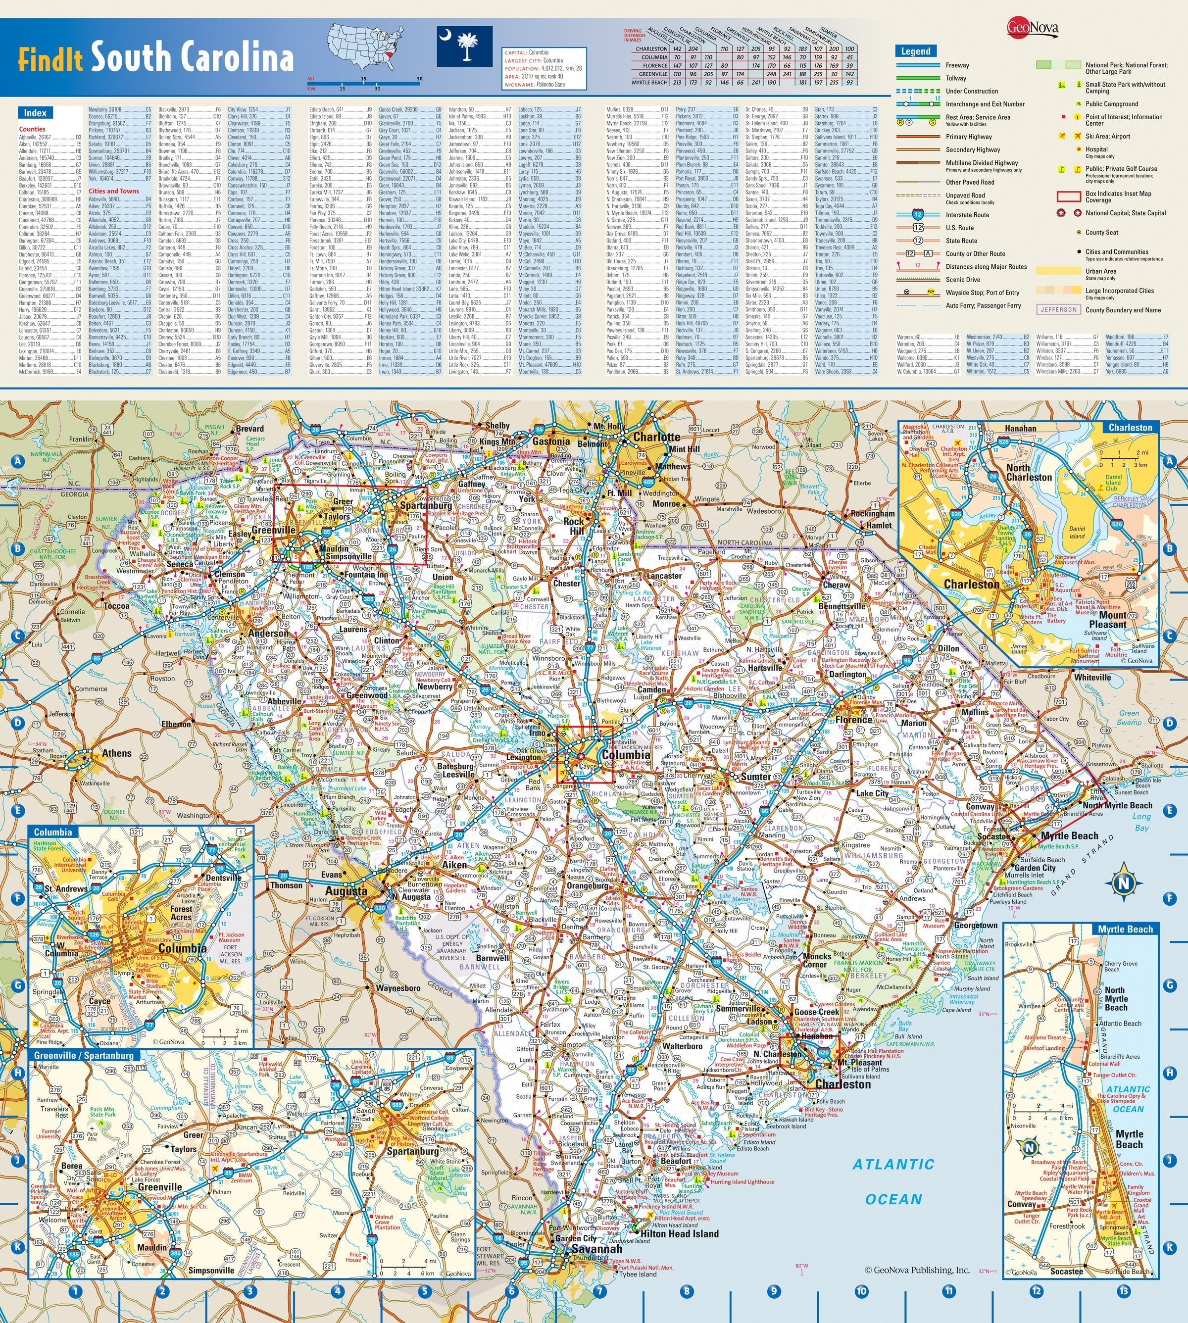The height and width of the screenshot is (1323, 1188).
Task: Click the Ski Area; Airport legend symbols
Action: (x=1071, y=137)
